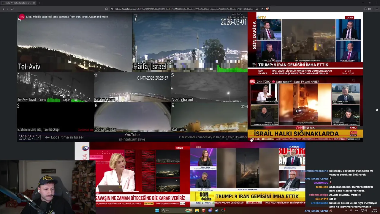This screenshot has height=214, width=380.
Task: Click the CNN TÜRK channel logo
Action: click(252, 81)
